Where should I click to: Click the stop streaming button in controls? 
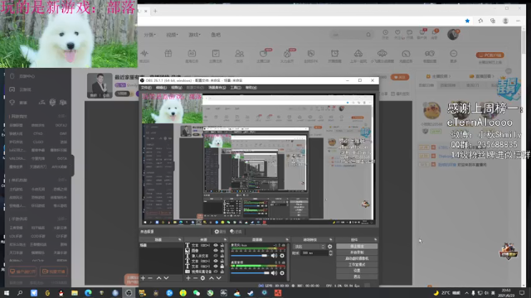pos(357,247)
